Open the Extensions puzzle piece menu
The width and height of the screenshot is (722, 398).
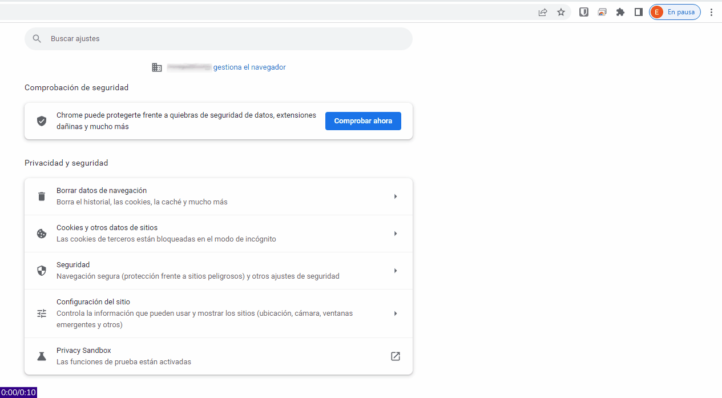coord(620,12)
